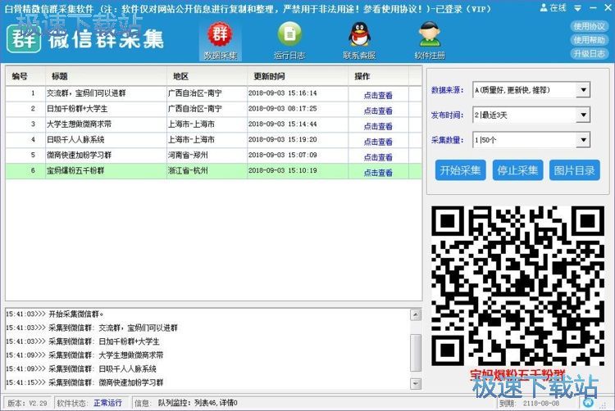The height and width of the screenshot is (411, 615).
Task: Sort by the 地区 column header
Action: 207,76
